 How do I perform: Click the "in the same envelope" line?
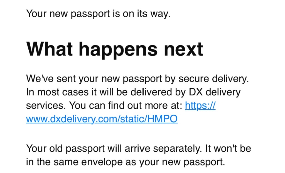tap(126, 162)
